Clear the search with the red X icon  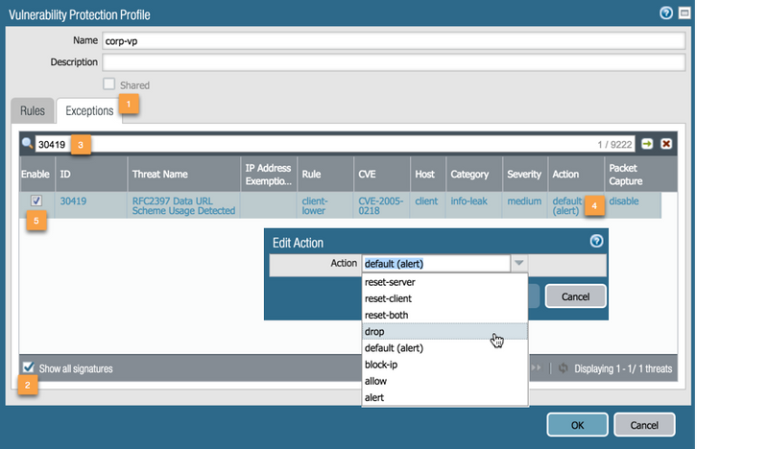(x=666, y=144)
